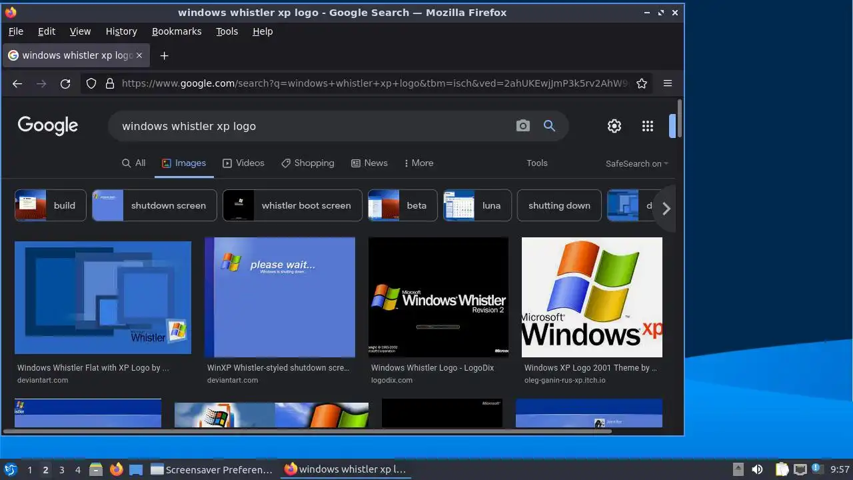
Task: Open the volume control in the tray
Action: 757,469
